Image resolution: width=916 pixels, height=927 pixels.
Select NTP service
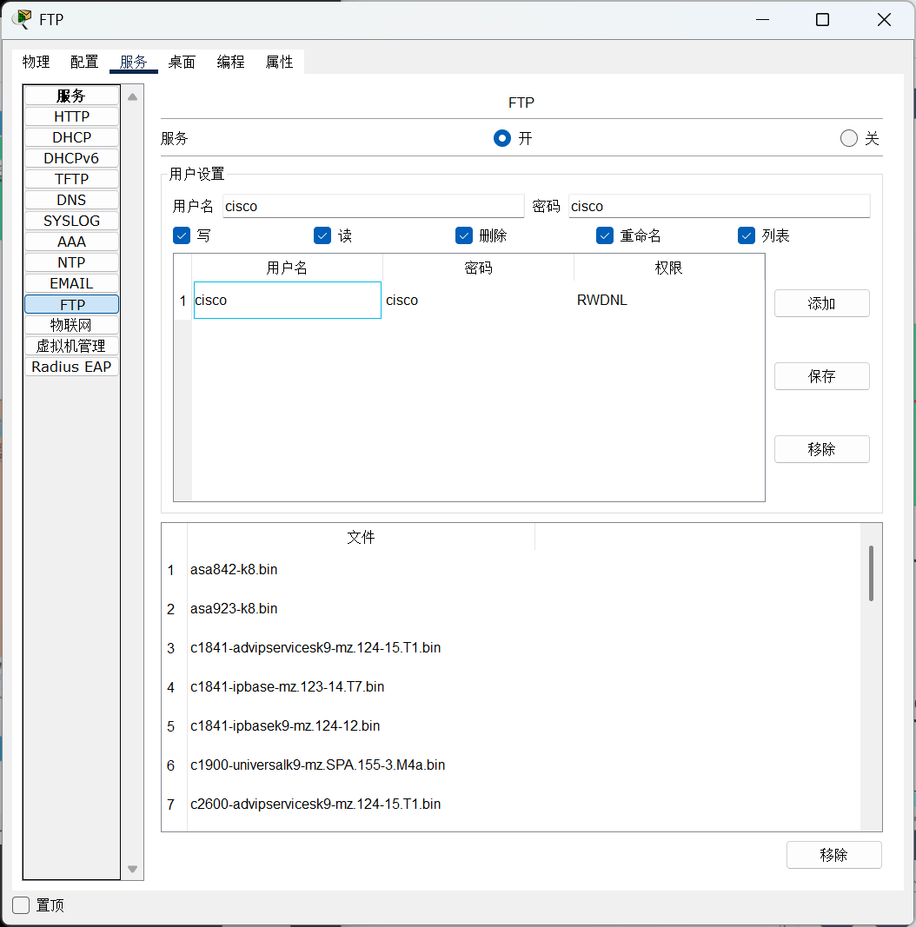pos(71,262)
